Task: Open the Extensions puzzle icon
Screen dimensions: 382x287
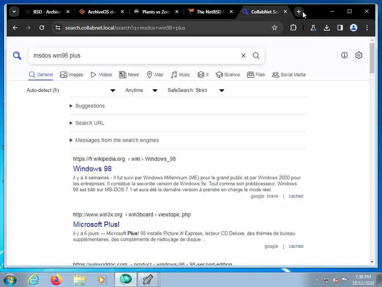Action: (293, 28)
